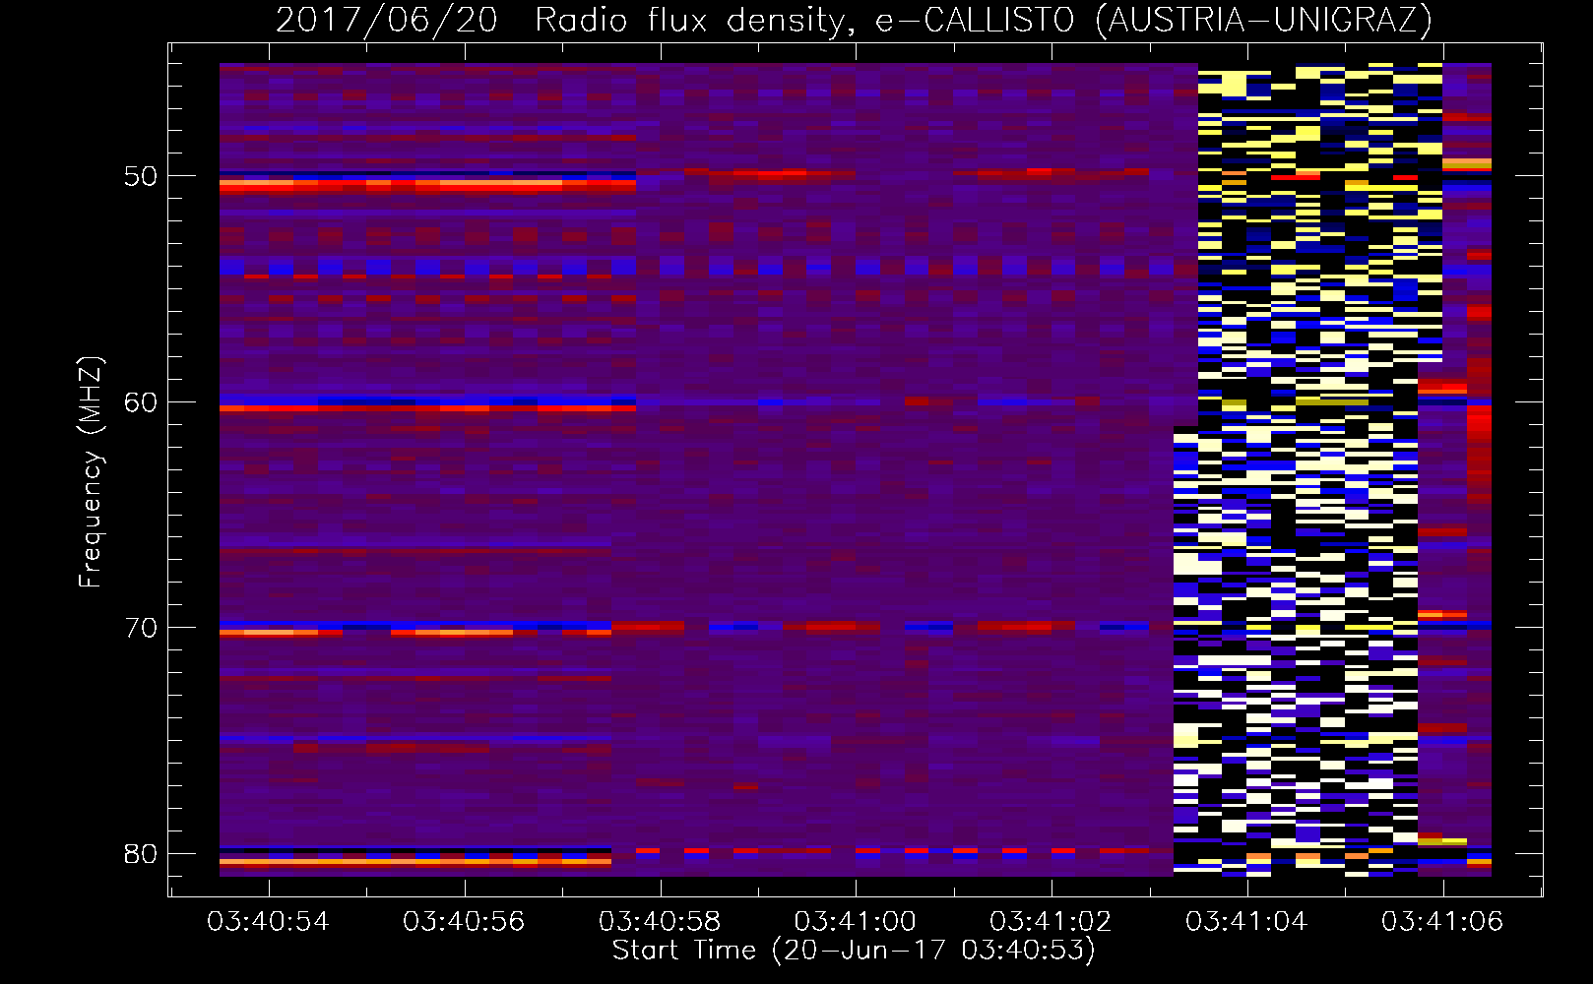Click the 'Frequency (MHZ)' axis label
This screenshot has height=984, width=1593.
click(x=91, y=472)
